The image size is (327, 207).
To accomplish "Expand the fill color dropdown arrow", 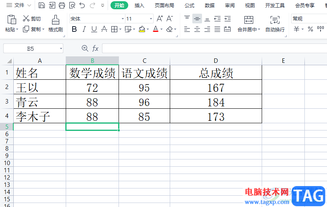I will pyautogui.click(x=148, y=29).
